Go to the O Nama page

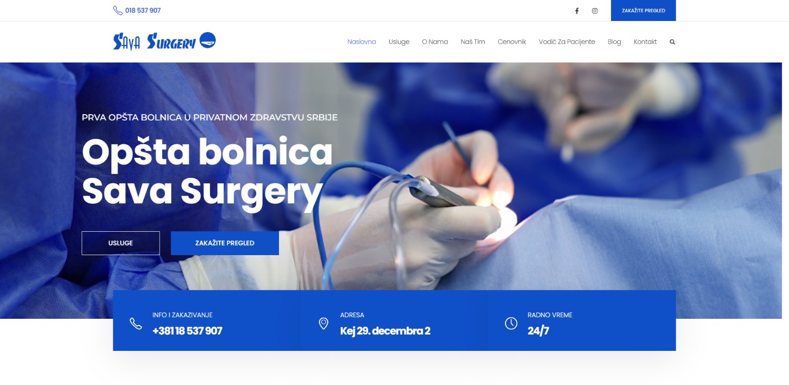[x=435, y=42]
